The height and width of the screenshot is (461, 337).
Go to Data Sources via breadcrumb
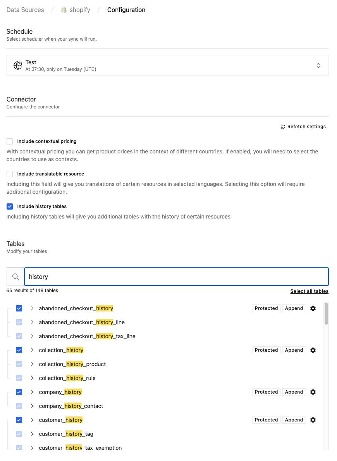25,10
